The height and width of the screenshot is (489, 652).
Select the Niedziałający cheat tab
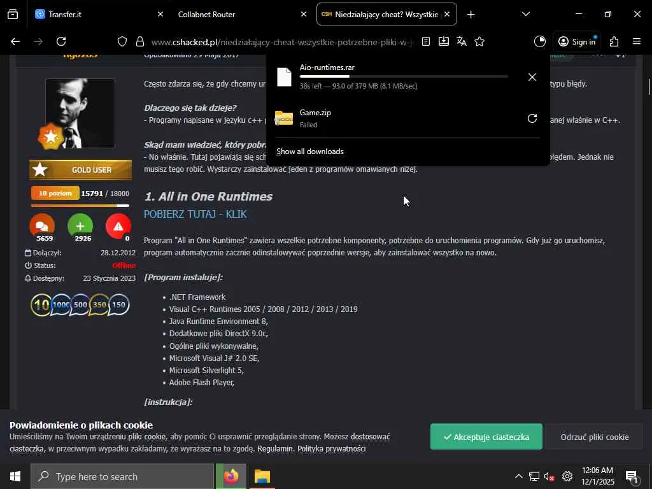pos(386,14)
